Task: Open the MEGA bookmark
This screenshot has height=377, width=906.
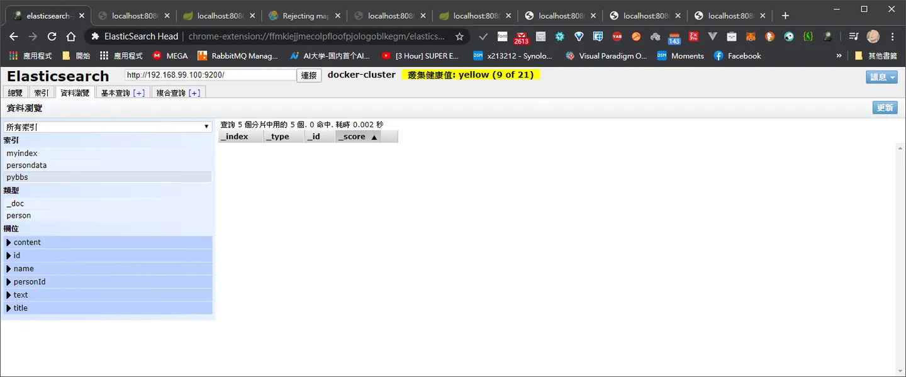Action: 170,56
